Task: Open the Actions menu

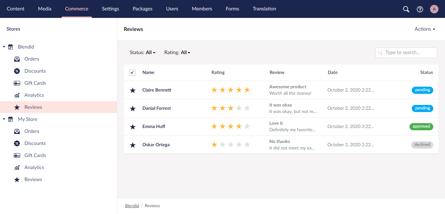Action: (x=424, y=29)
